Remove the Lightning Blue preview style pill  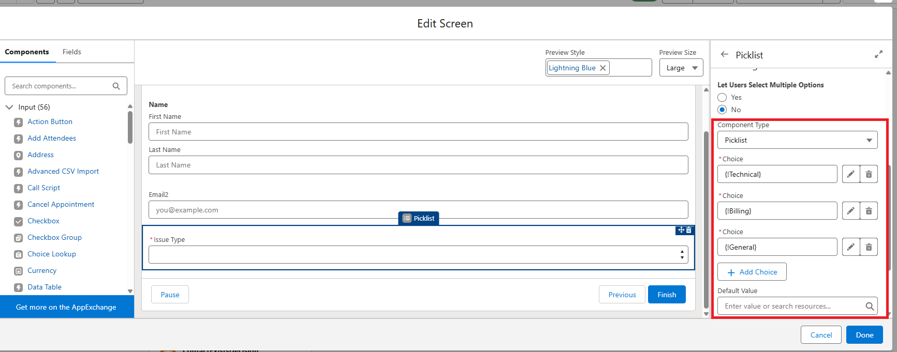[603, 68]
